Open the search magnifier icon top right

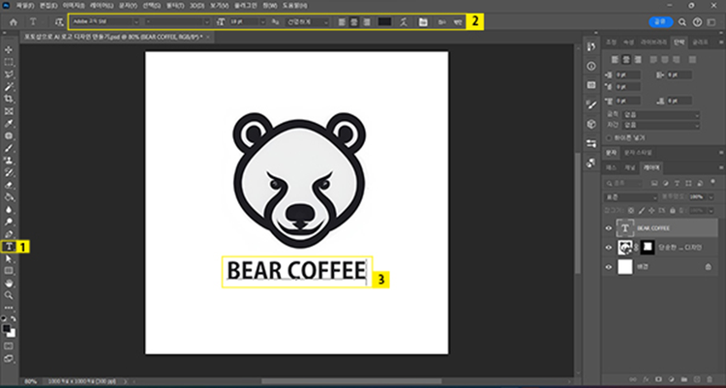coord(683,20)
